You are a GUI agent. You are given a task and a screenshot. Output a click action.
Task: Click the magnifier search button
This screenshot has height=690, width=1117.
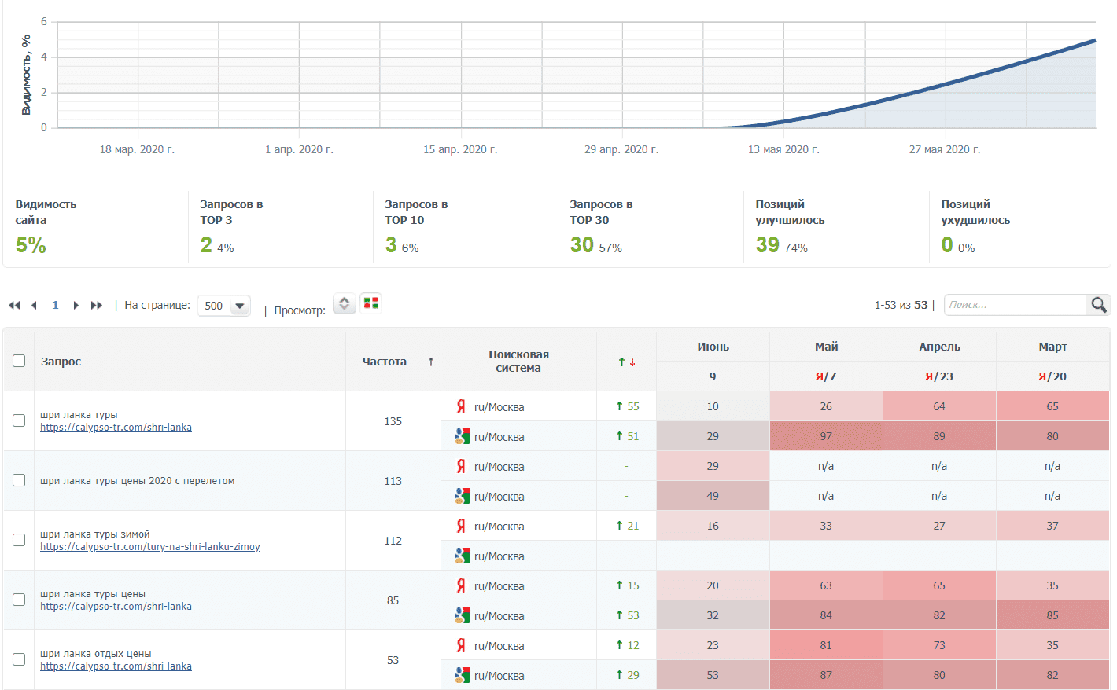1098,305
